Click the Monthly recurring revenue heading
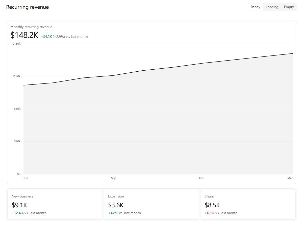Viewport: 303px width, 227px height. click(x=31, y=27)
